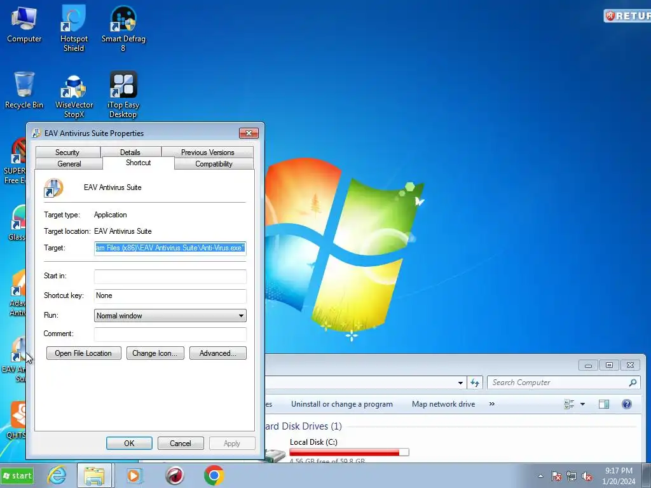Click the EAV Antivirus Suite icon in Shortcut tab

coord(54,187)
